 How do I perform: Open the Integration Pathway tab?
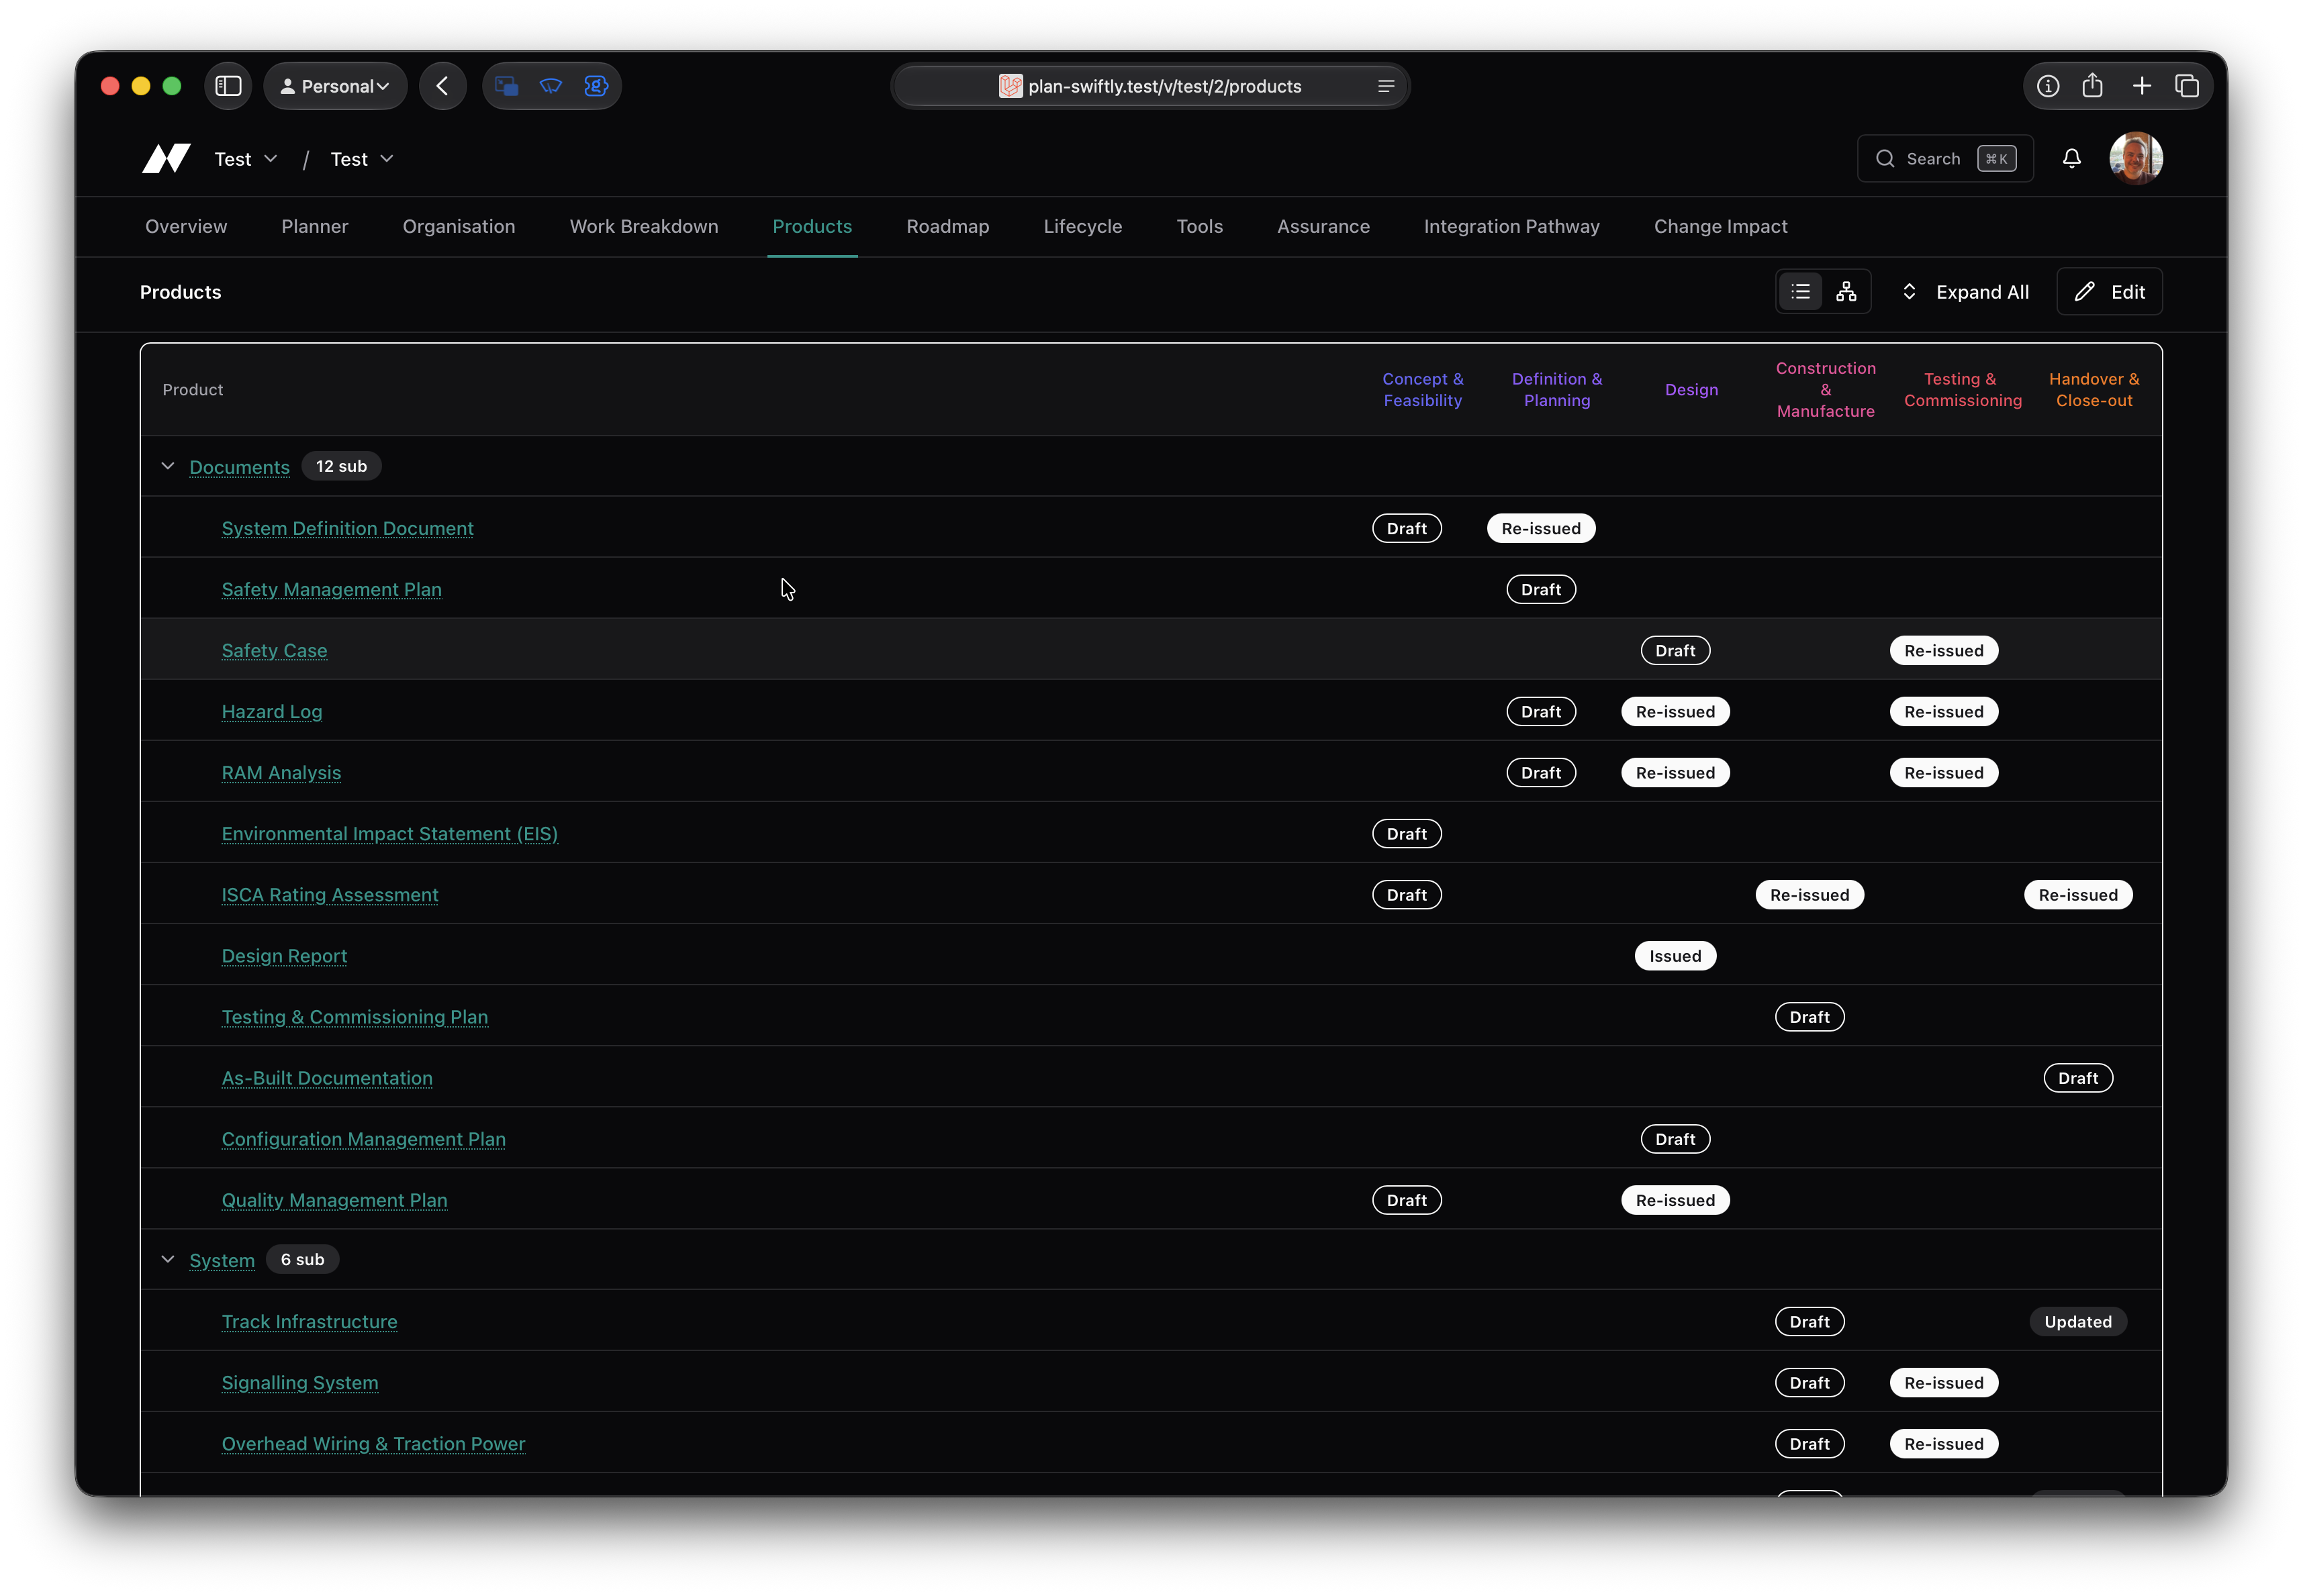1511,227
